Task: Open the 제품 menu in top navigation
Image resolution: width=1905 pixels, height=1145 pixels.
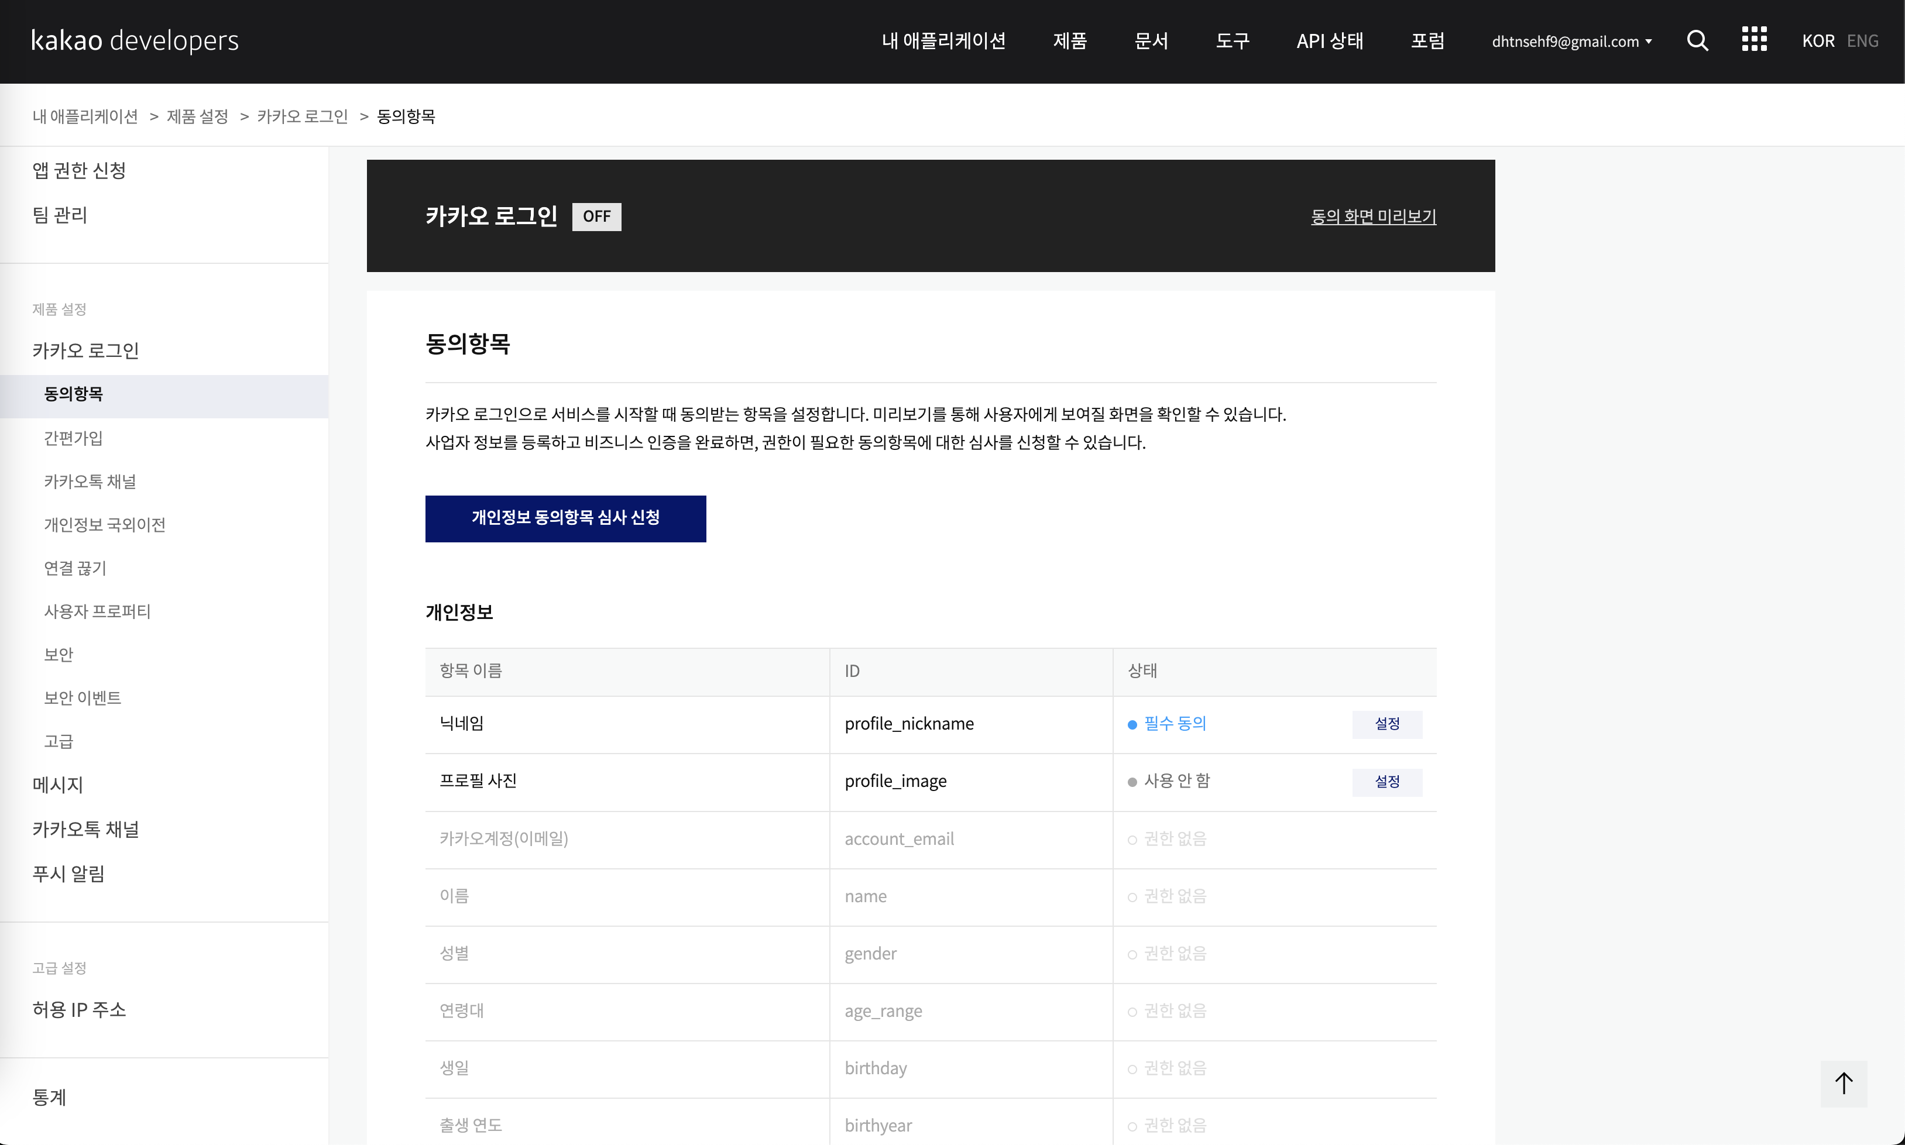Action: click(x=1069, y=41)
